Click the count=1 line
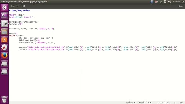The width and height of the screenshot is (185, 104). 13,34
